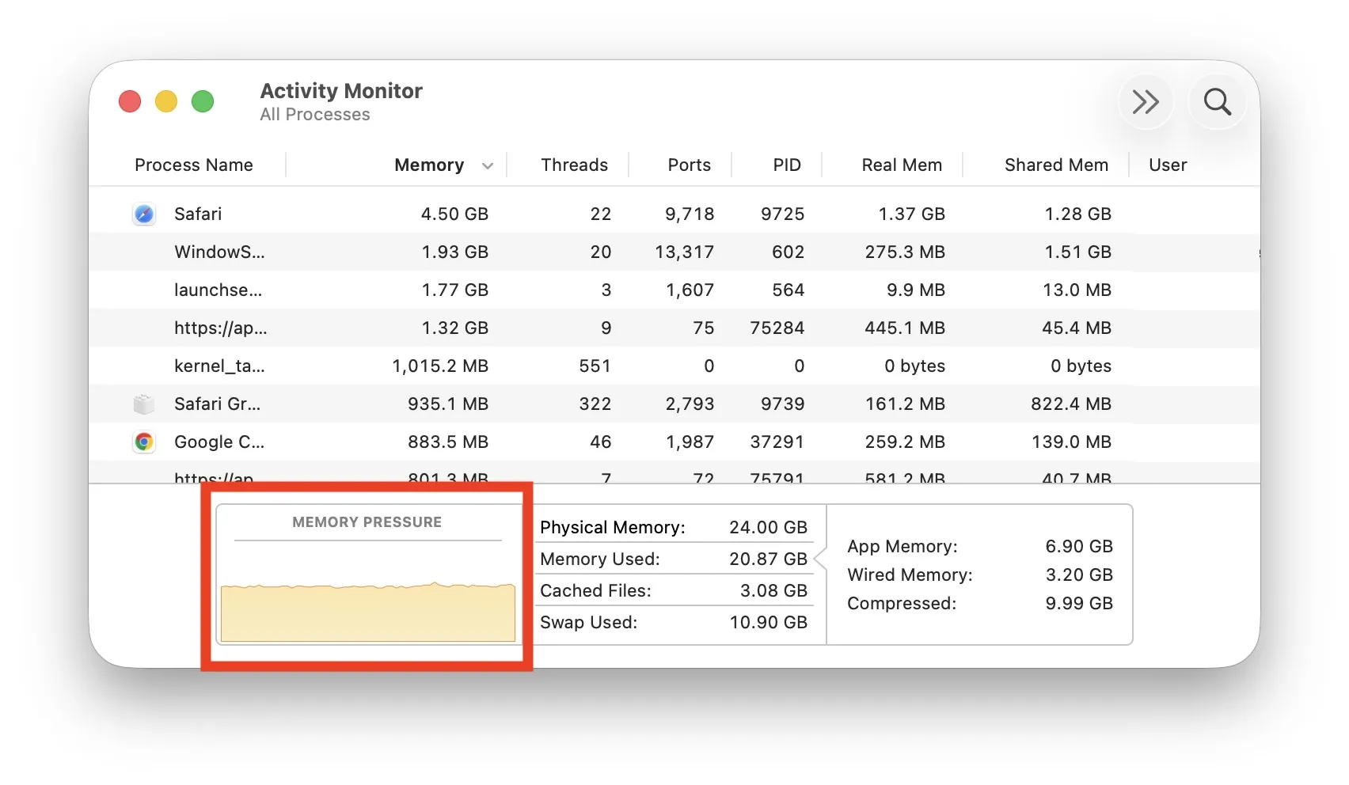Sort by the Memory column header
The width and height of the screenshot is (1349, 785).
429,165
